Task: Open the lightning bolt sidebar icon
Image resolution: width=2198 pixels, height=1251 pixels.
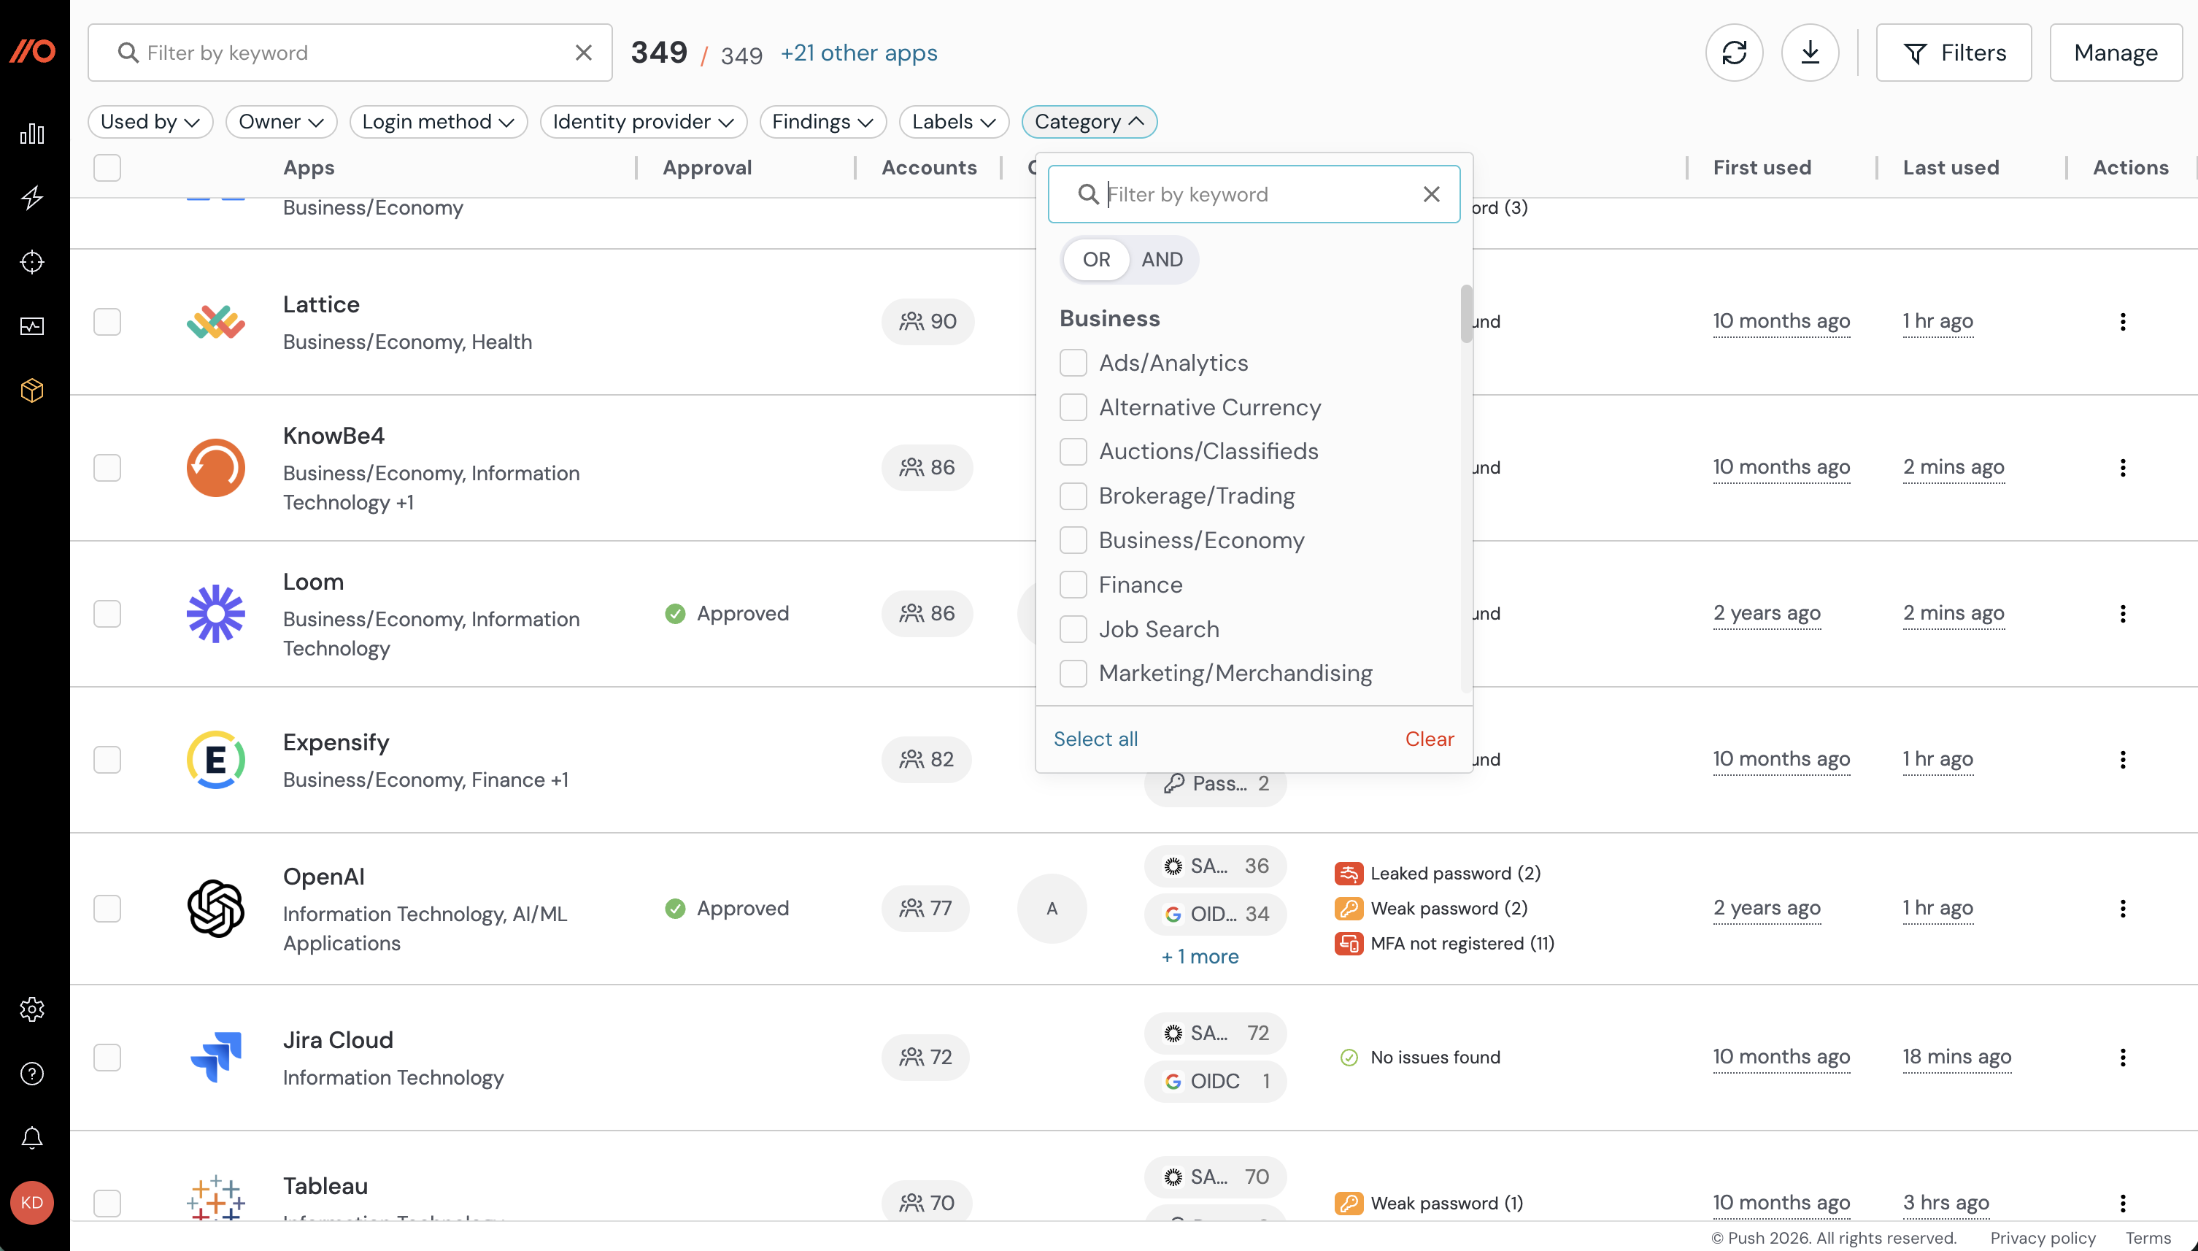Action: (32, 198)
